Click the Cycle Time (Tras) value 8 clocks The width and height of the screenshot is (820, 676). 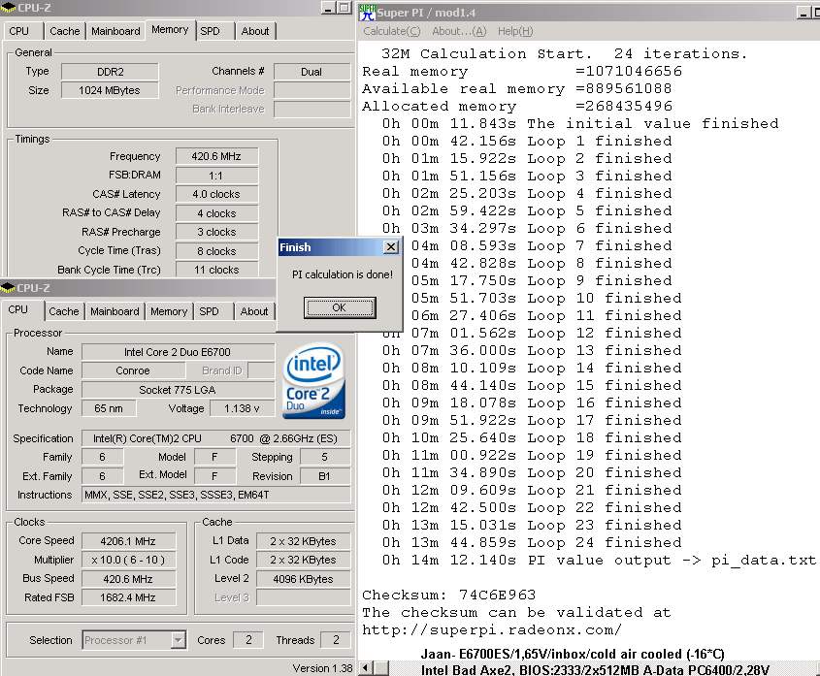click(216, 251)
